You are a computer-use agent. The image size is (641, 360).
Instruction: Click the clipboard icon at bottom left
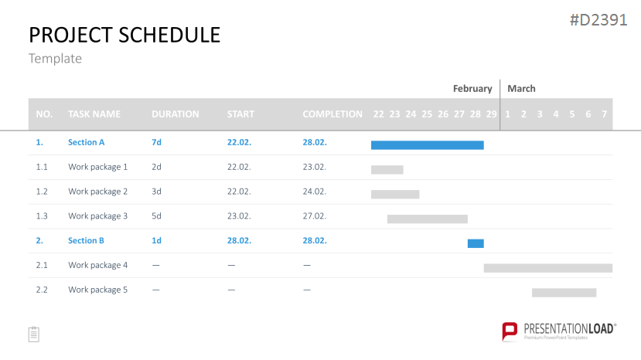tap(34, 335)
